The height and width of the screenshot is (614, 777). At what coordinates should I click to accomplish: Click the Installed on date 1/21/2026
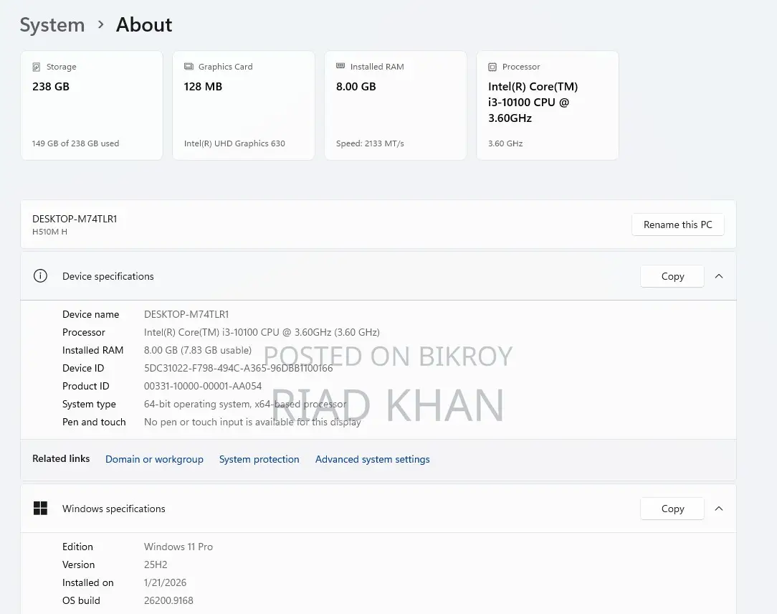(x=165, y=582)
